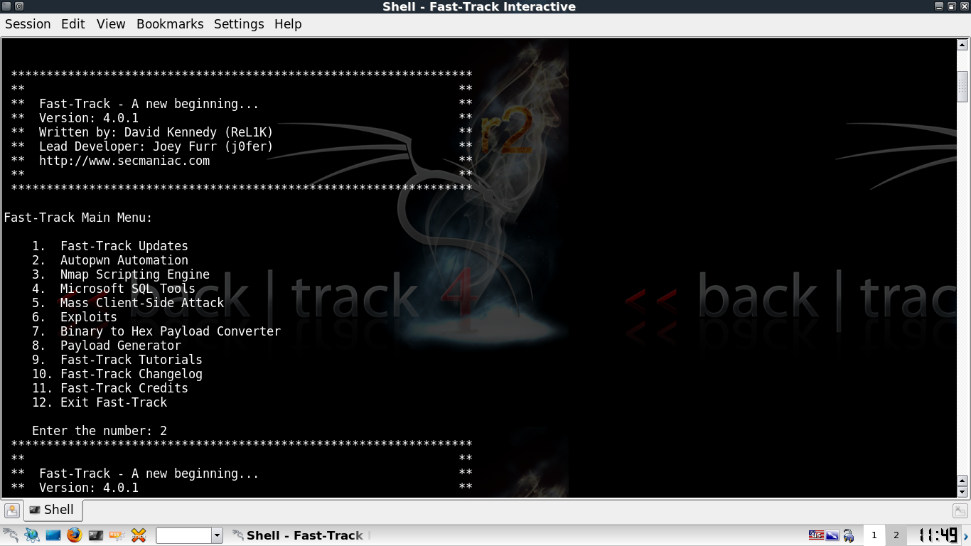The height and width of the screenshot is (546, 971).
Task: Click menu line "5. Mass Client-Side Attack"
Action: pos(128,303)
